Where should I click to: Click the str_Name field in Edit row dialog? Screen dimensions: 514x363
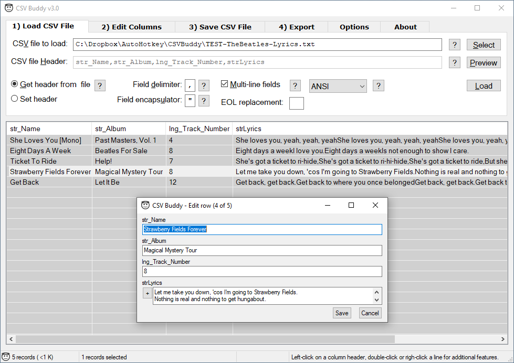262,229
